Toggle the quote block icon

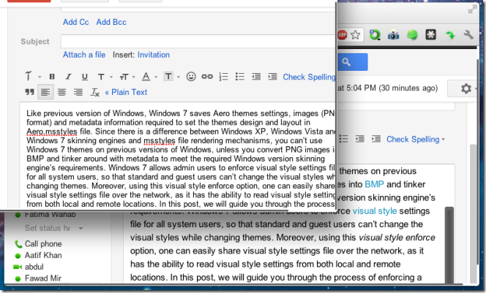[x=29, y=92]
